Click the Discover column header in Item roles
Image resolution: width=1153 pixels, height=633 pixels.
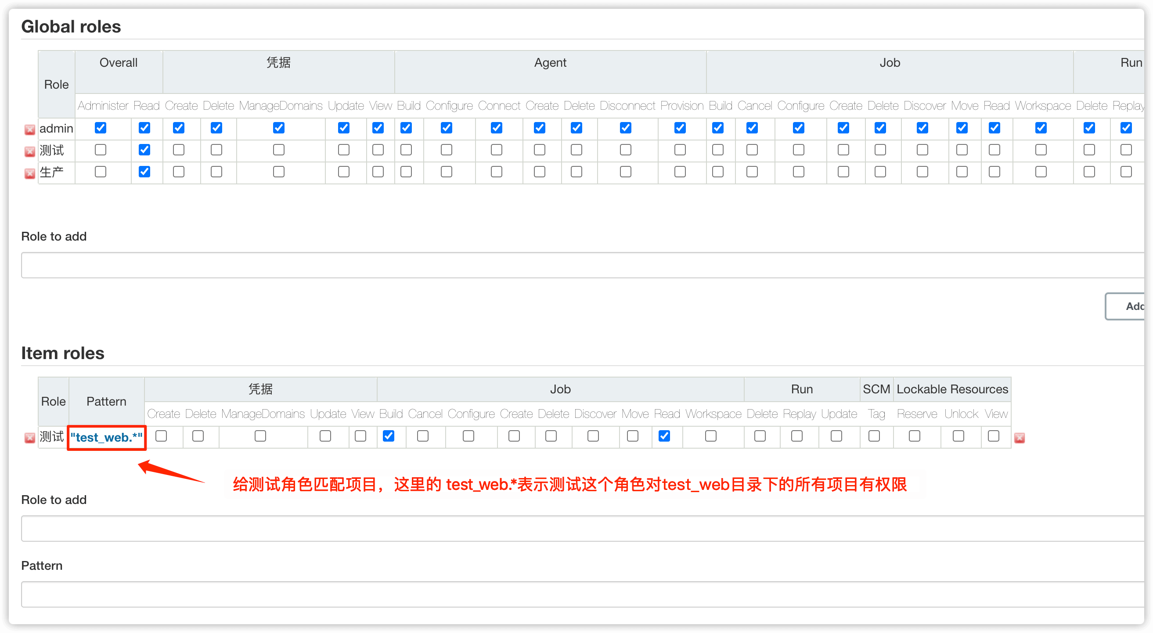595,414
